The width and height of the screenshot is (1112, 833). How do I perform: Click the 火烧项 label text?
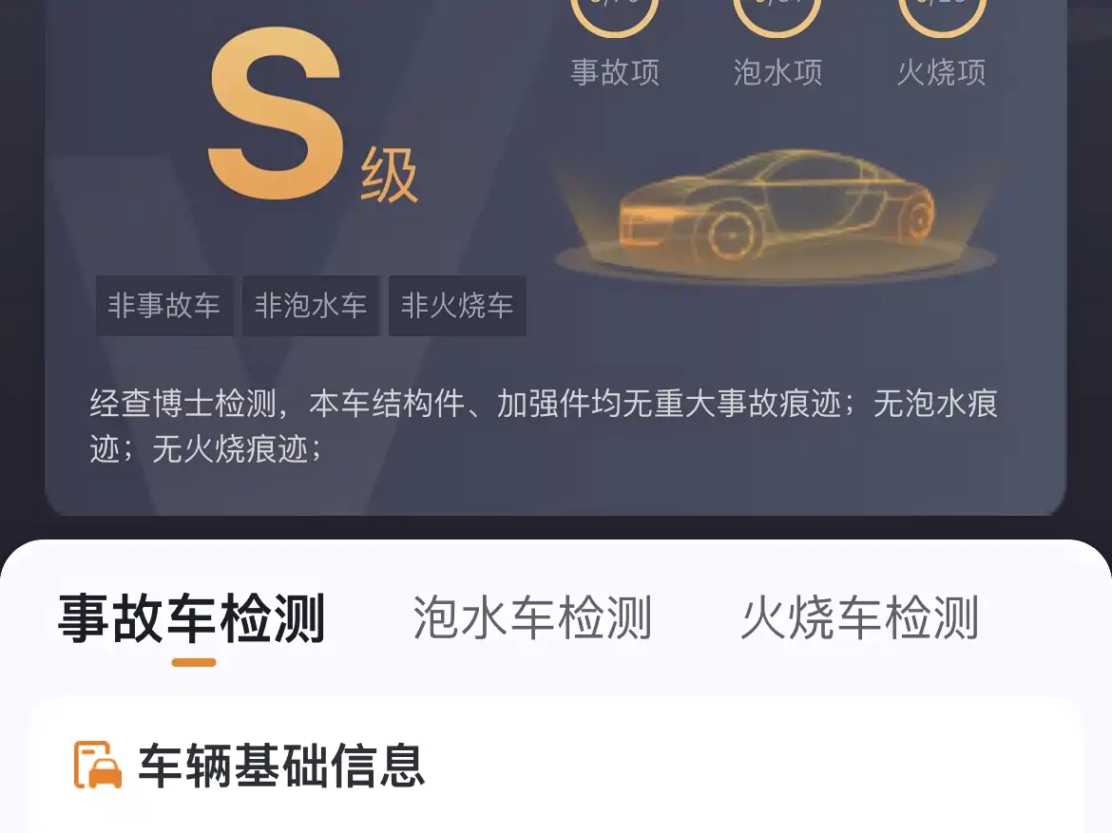[x=942, y=72]
